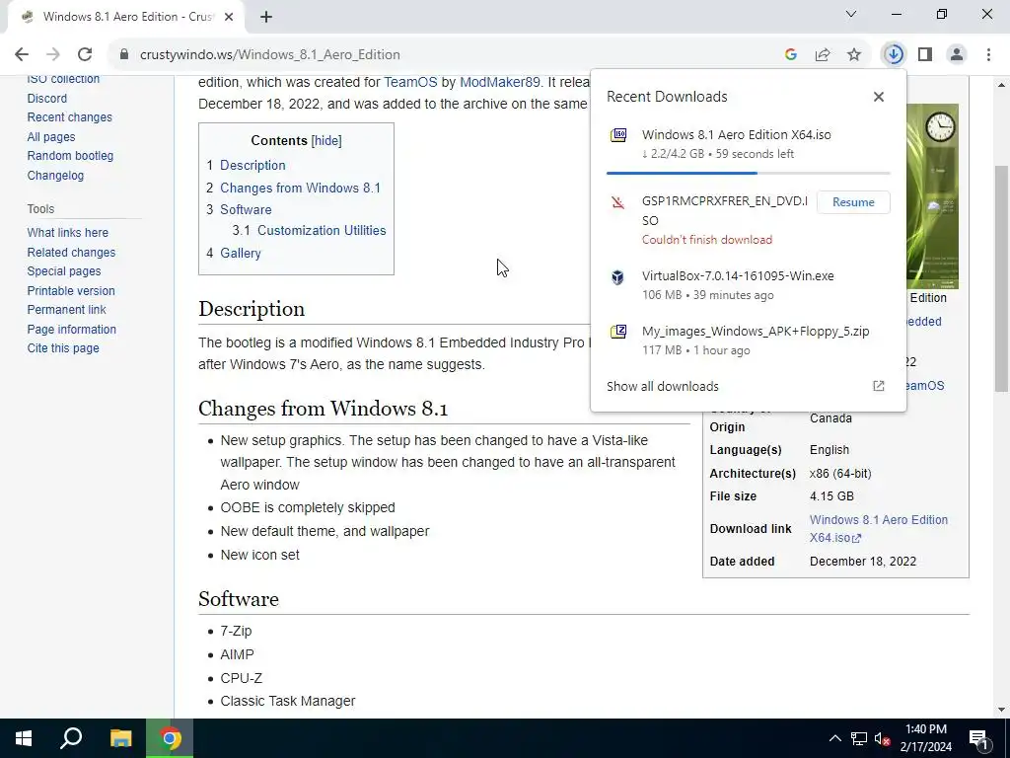Click the failed download icon for GSP1RMCPRXFRER
This screenshot has width=1010, height=758.
coord(618,203)
